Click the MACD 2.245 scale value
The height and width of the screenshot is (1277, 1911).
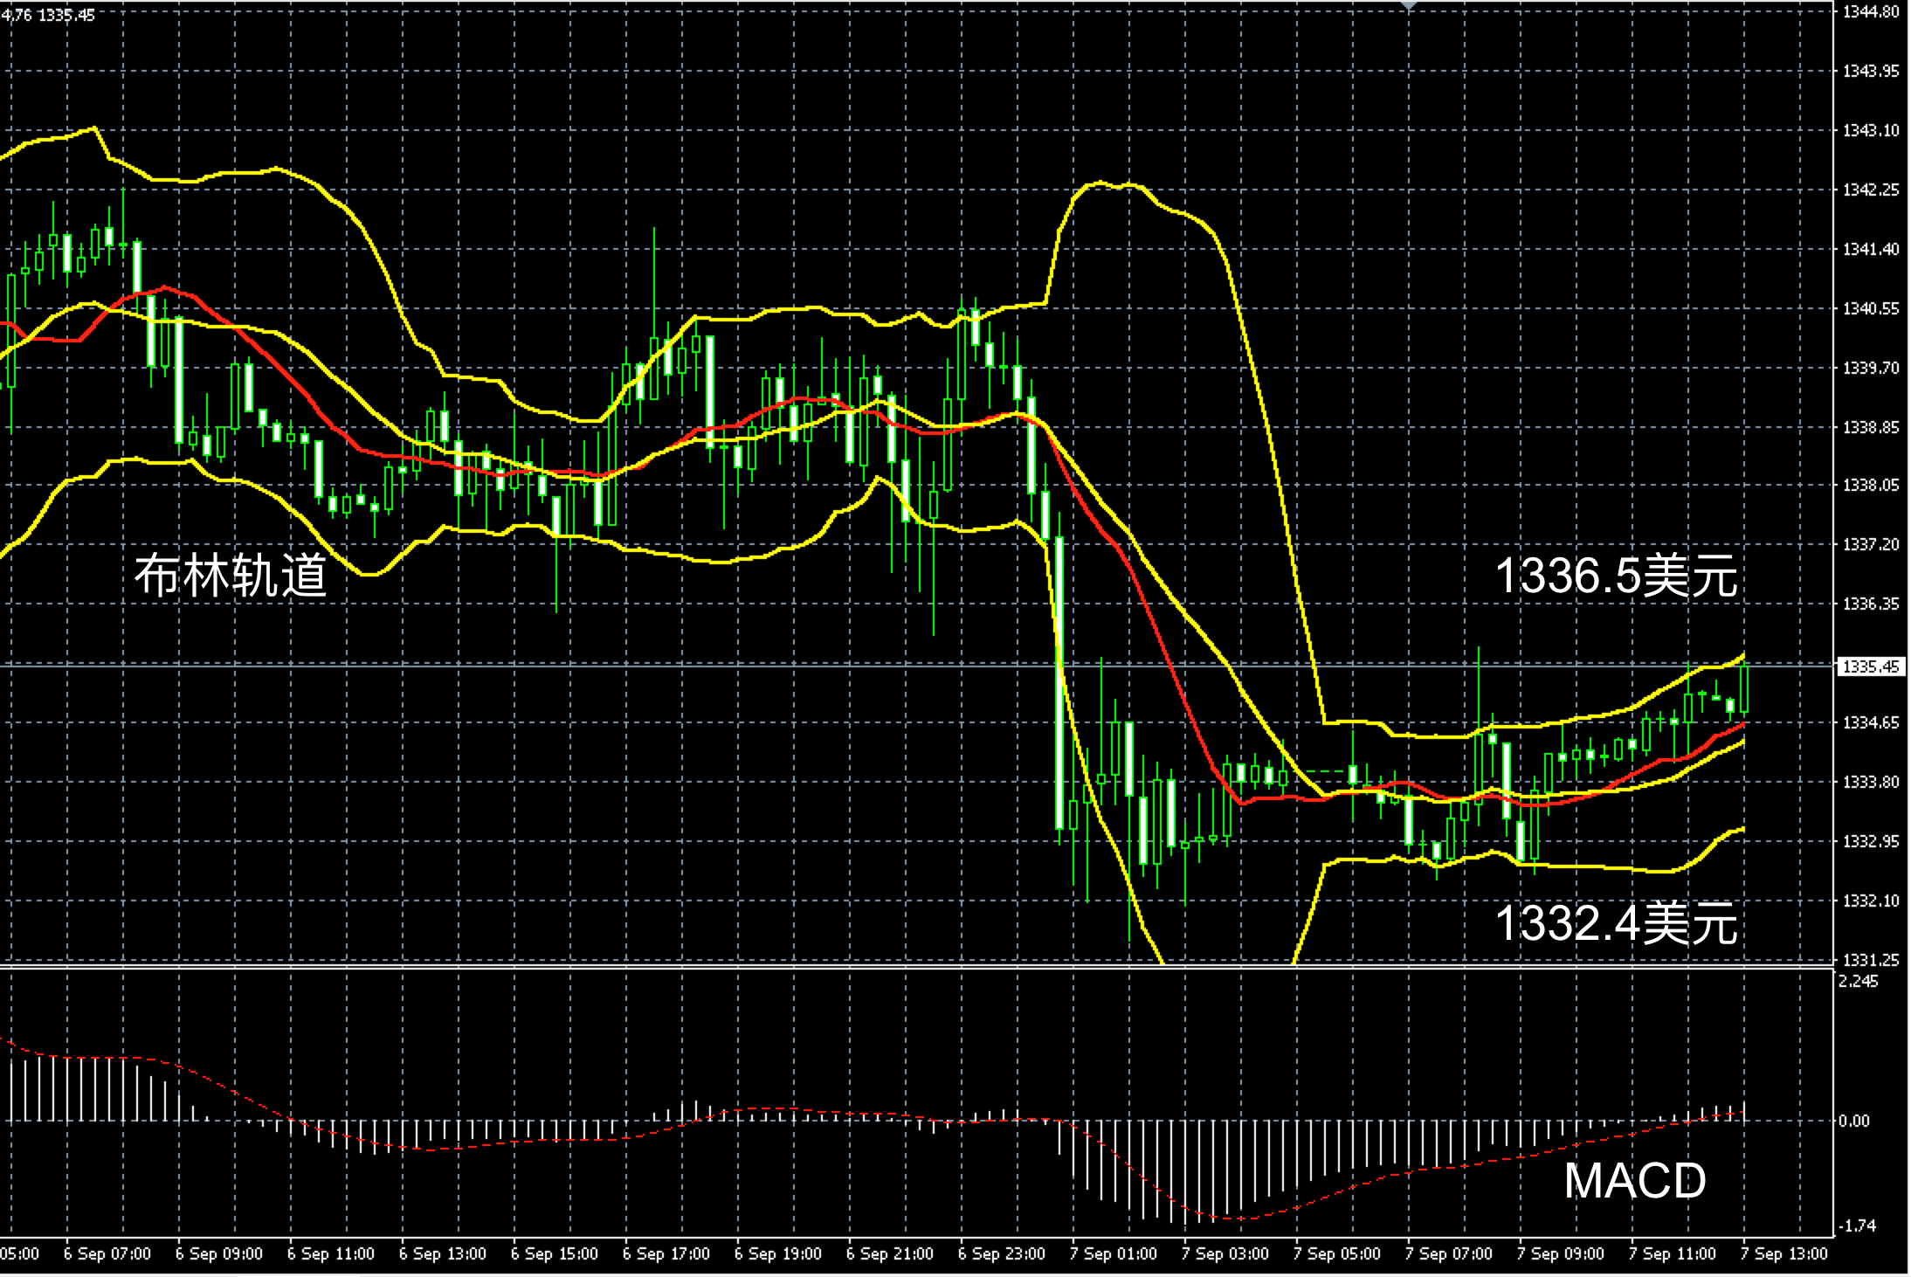coord(1858,981)
